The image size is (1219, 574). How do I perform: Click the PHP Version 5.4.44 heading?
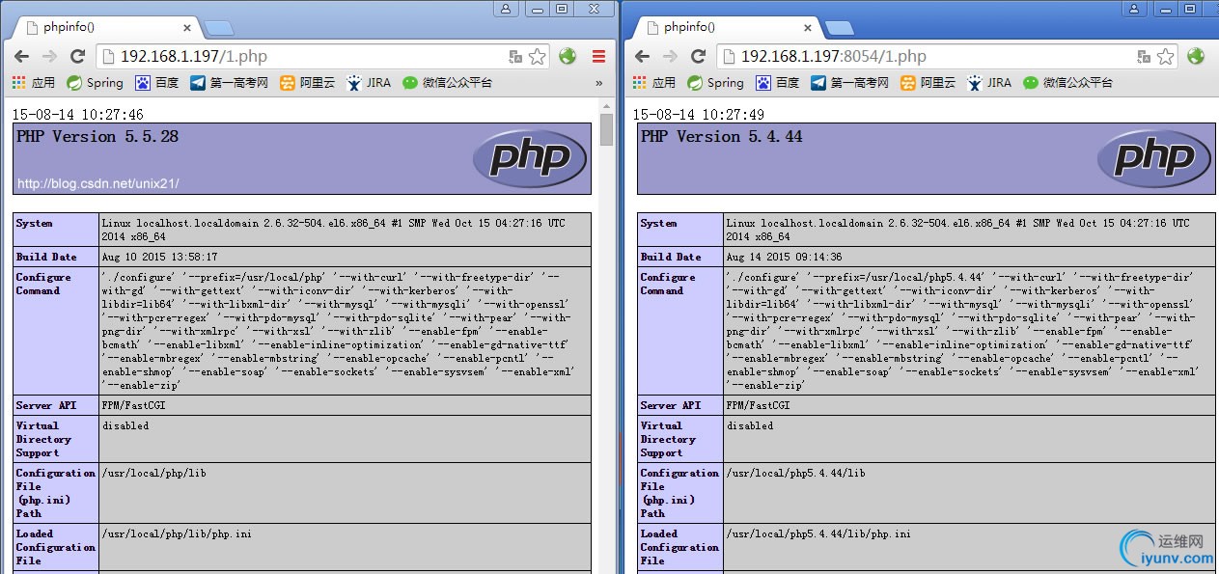722,136
